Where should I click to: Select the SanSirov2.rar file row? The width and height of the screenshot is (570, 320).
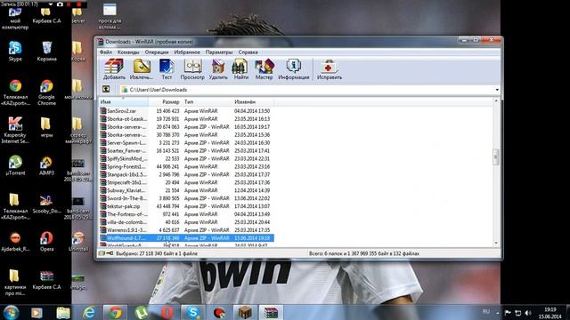pyautogui.click(x=186, y=111)
